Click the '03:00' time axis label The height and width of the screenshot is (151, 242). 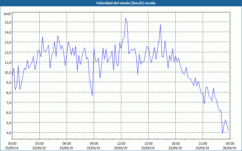click(x=40, y=144)
